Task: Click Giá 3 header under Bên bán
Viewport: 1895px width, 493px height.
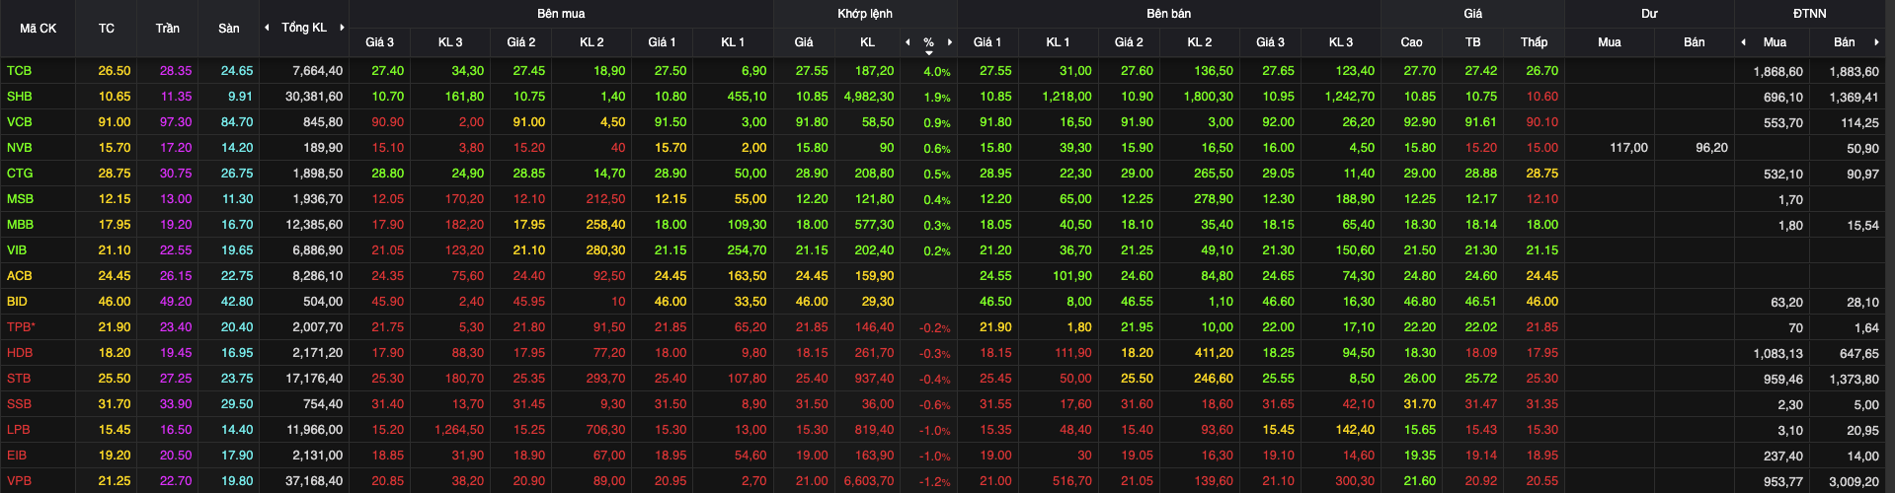Action: [x=1271, y=42]
